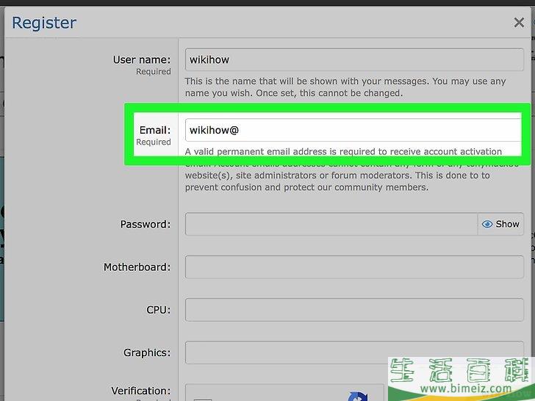
Task: Click the 'Email:' label
Action: 155,130
